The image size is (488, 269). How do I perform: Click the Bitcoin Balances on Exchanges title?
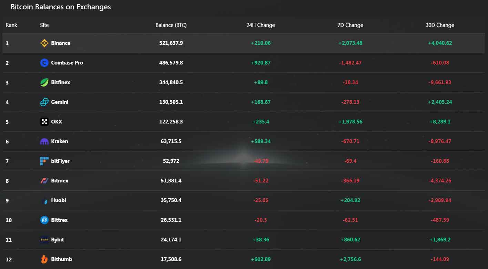click(x=61, y=7)
